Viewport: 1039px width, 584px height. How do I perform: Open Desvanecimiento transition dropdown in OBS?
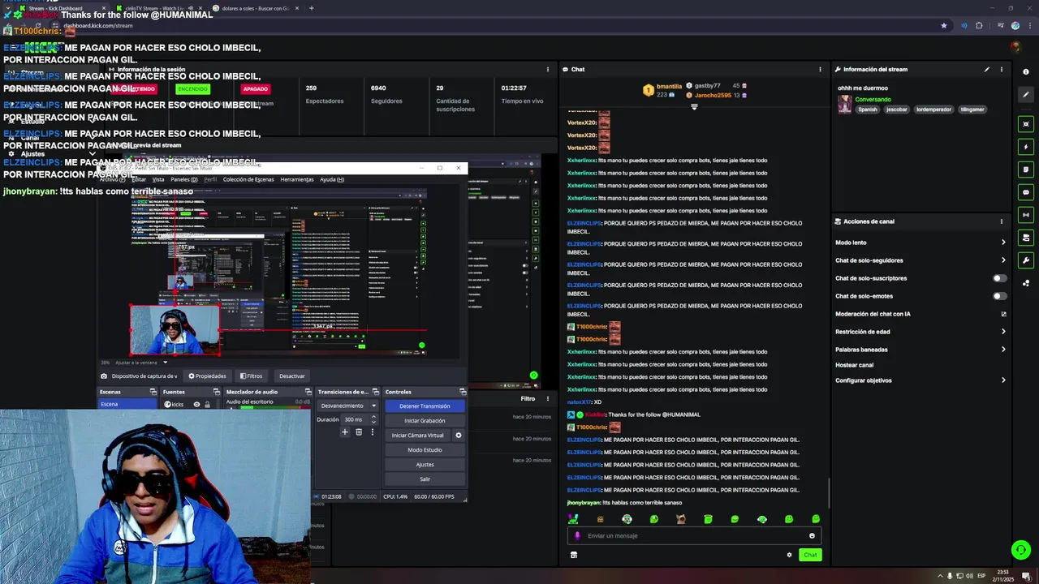pyautogui.click(x=348, y=406)
